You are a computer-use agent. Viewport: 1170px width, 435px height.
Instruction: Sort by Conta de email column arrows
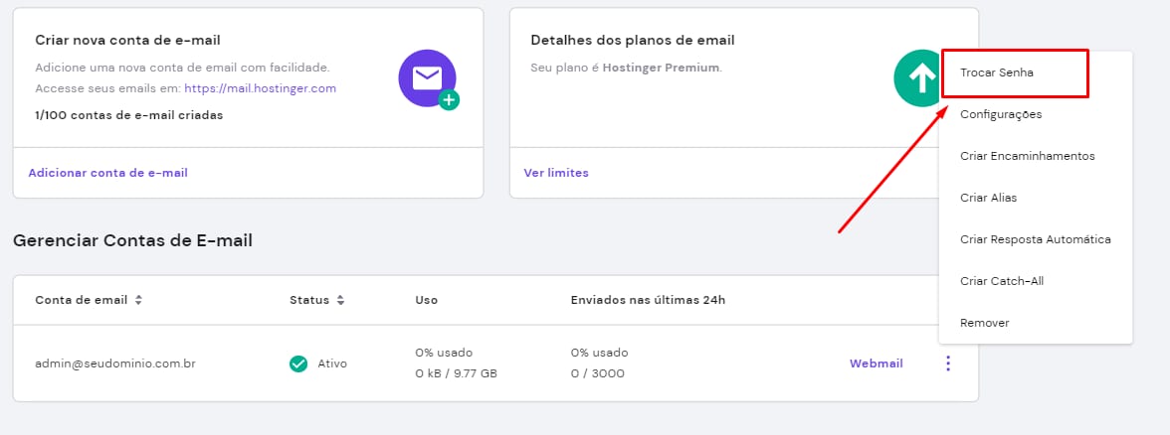(x=139, y=300)
